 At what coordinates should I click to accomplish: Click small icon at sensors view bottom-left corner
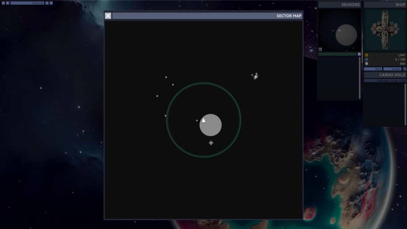[321, 49]
